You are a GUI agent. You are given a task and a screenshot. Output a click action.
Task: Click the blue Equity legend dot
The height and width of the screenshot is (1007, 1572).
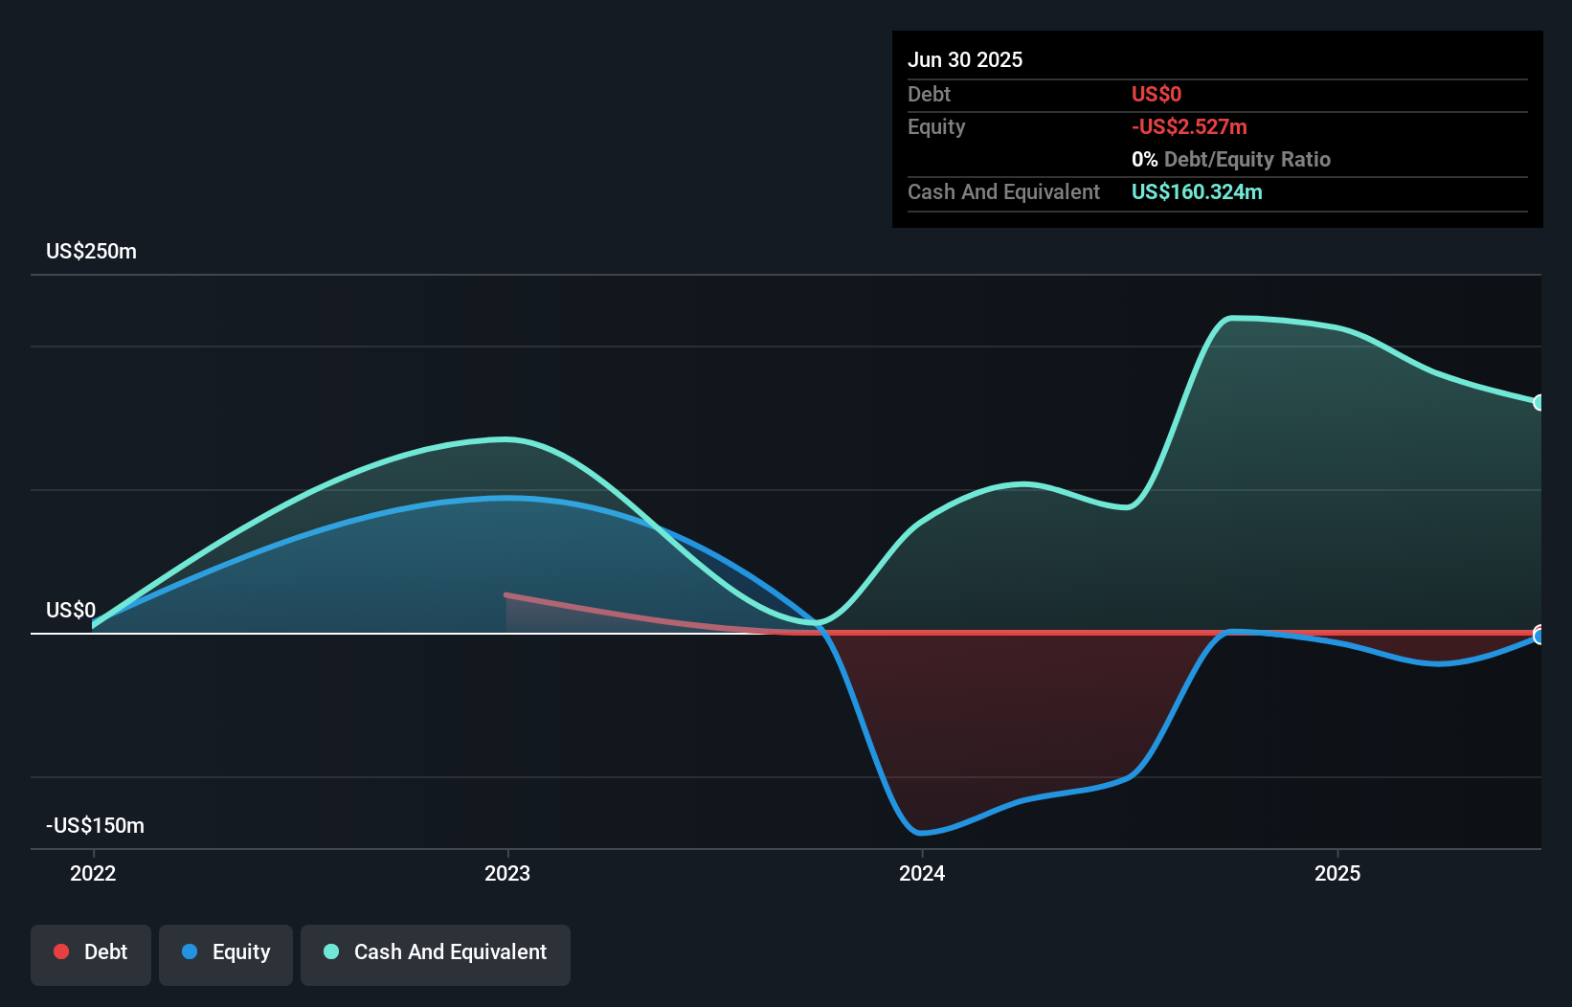[190, 951]
